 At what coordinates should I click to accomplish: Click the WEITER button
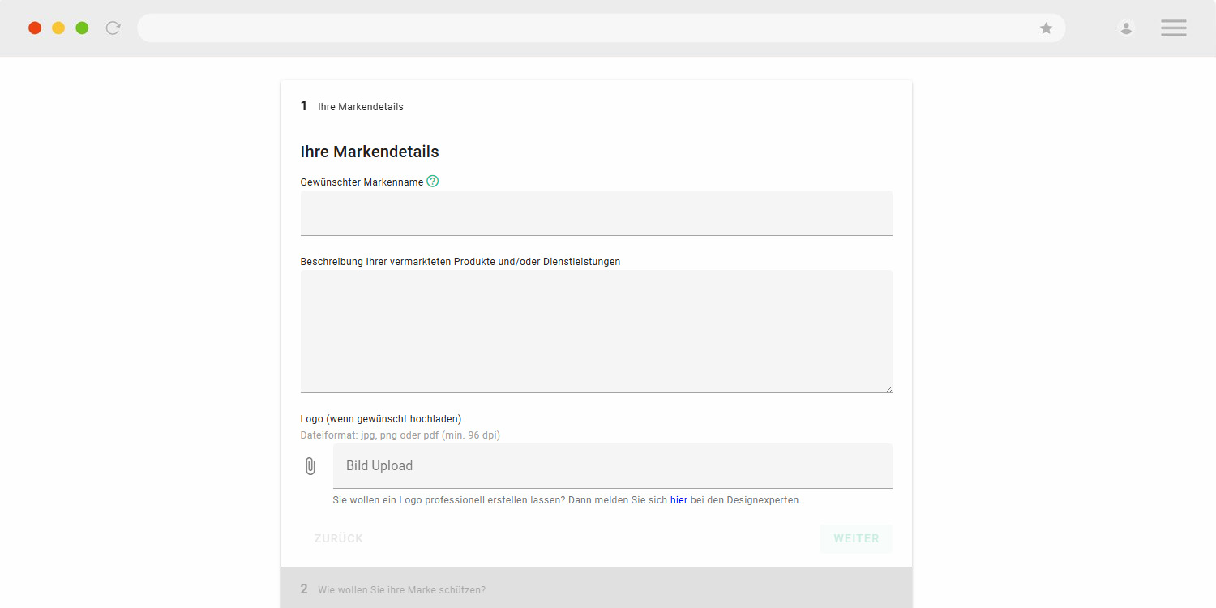(856, 539)
